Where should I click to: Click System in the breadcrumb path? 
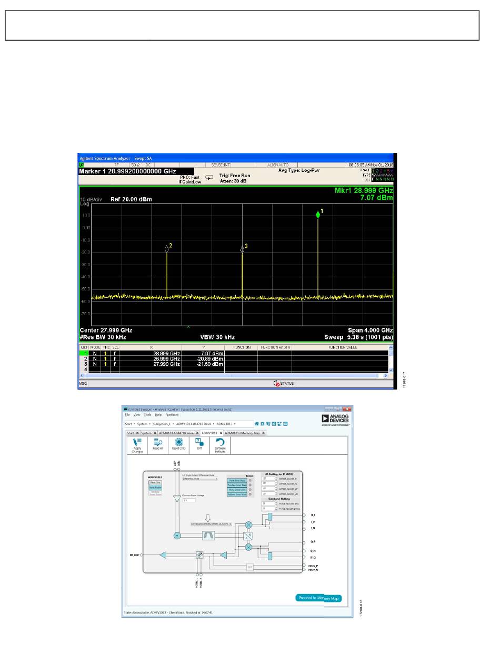pyautogui.click(x=142, y=423)
